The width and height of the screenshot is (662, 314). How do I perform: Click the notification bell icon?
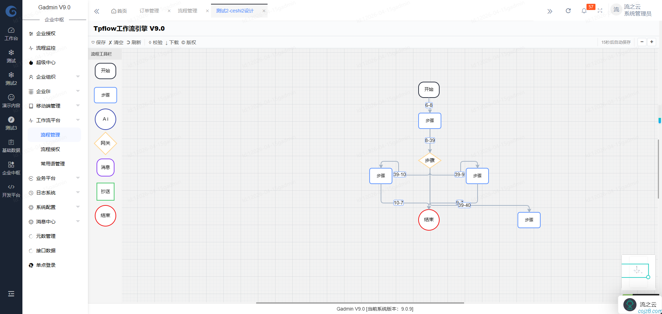coord(584,11)
